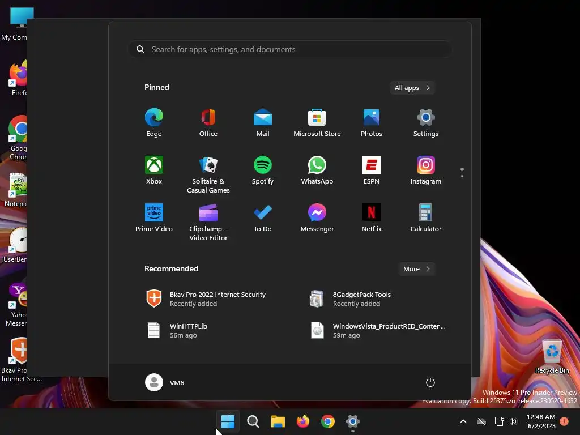Open taskbar Search
The image size is (580, 435).
point(253,421)
